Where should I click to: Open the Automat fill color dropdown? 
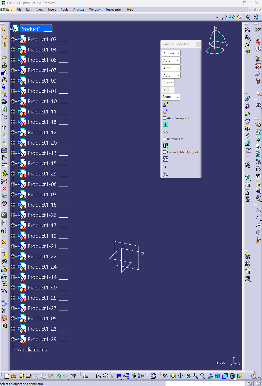click(x=171, y=53)
